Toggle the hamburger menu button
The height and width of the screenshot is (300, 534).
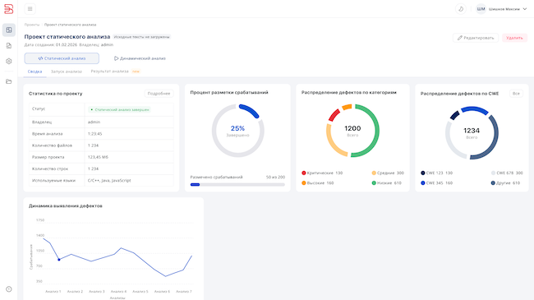click(x=30, y=9)
